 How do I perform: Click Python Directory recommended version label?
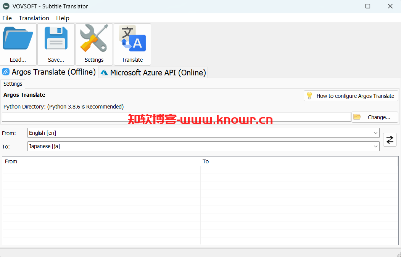coord(63,107)
